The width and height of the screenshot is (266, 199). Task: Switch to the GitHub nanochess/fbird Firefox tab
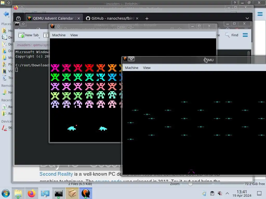113,18
